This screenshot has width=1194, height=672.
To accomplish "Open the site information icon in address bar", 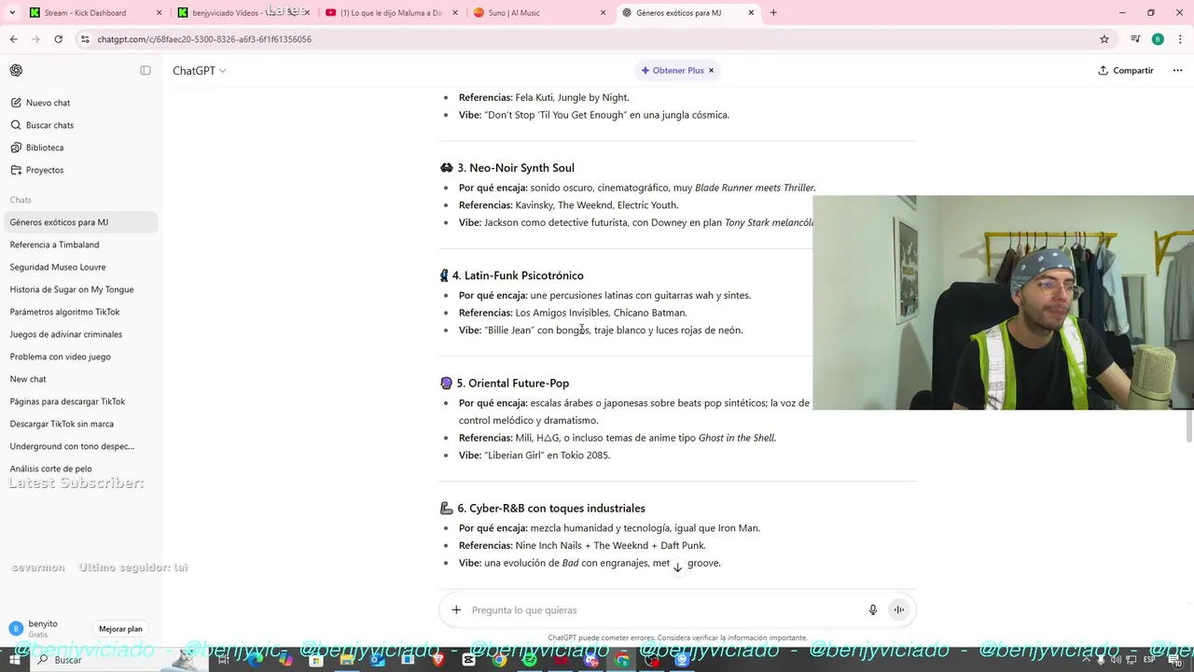I will [85, 39].
